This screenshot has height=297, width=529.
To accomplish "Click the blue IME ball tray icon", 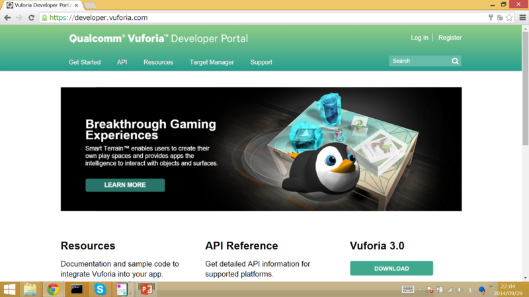I will point(482,290).
